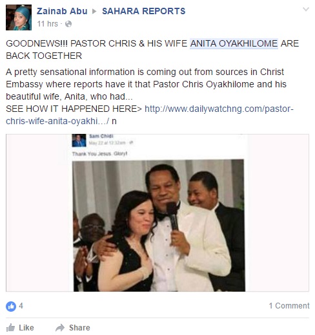Viewport: 315px width, 335px height.
Task: Click the Like thumbs-up icon
Action: [10, 328]
